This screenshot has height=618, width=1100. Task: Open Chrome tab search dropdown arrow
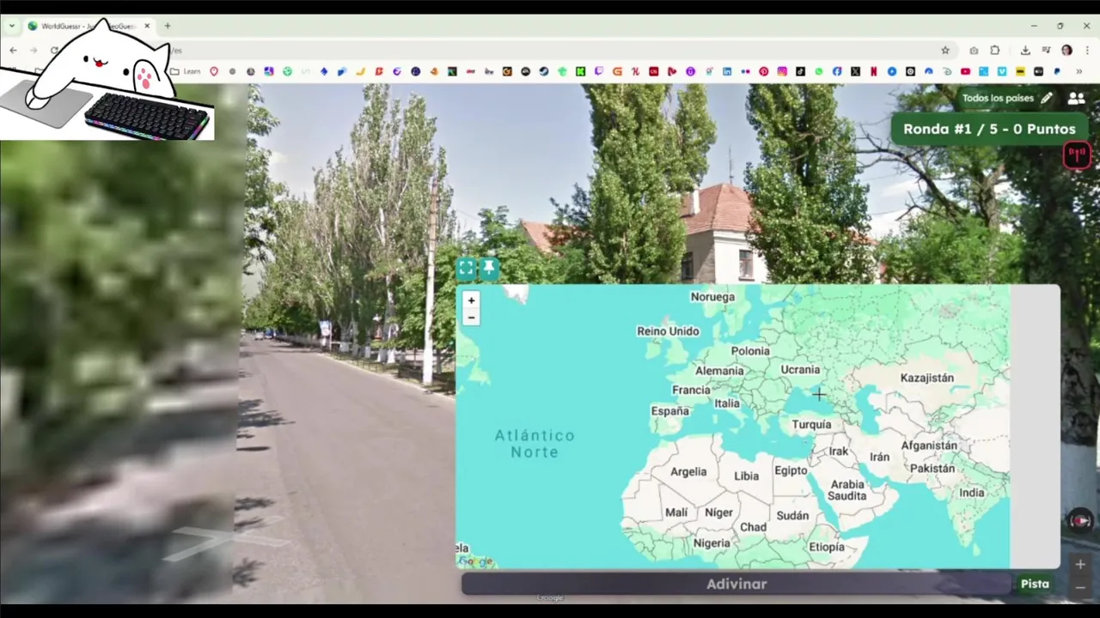tap(12, 26)
